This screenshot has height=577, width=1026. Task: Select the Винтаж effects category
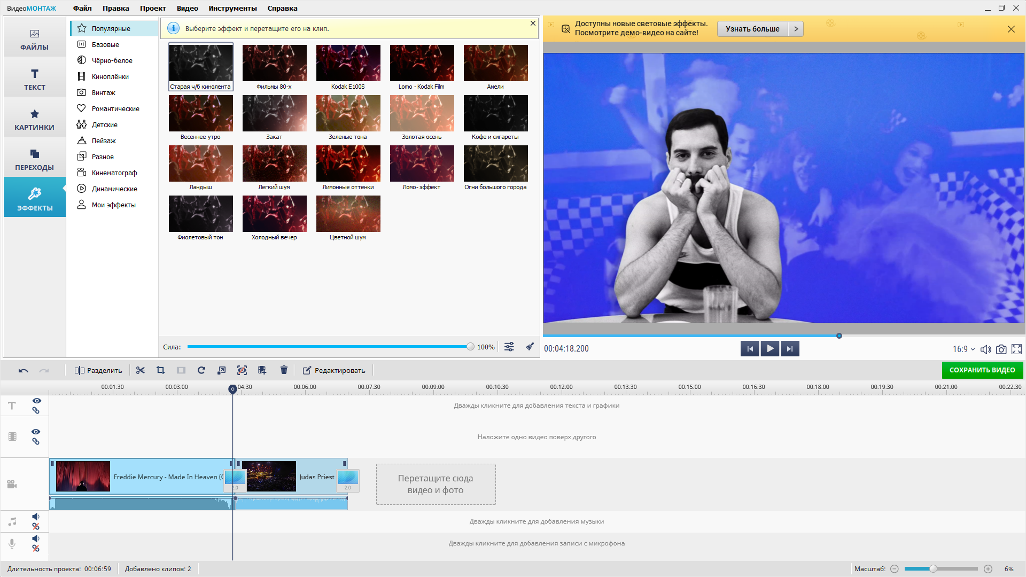[x=114, y=92]
